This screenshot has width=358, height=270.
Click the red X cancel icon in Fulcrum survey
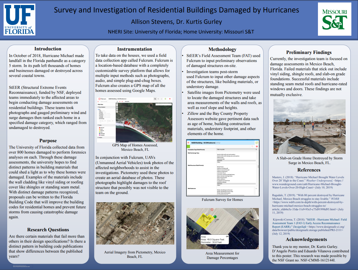click(188, 143)
